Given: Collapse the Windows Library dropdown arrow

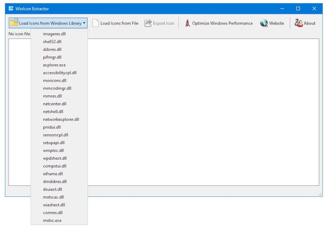Looking at the screenshot, I should [x=84, y=23].
